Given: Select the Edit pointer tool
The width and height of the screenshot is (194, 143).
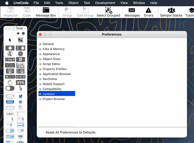Looking at the screenshot, I should [21, 40].
